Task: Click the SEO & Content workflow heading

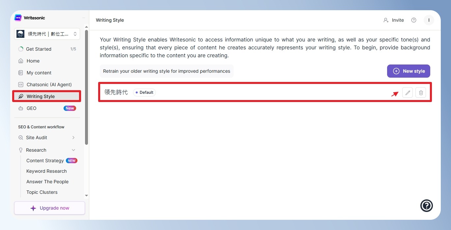Action: pyautogui.click(x=41, y=127)
